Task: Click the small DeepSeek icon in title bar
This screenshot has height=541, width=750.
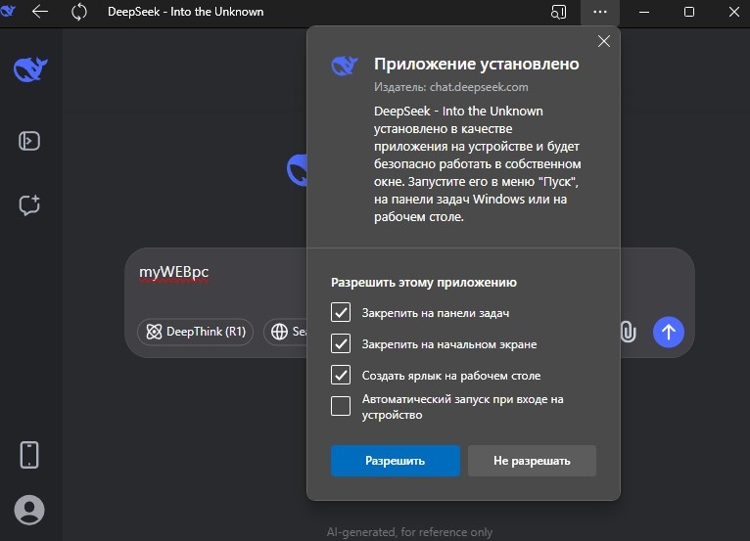Action: (8, 11)
